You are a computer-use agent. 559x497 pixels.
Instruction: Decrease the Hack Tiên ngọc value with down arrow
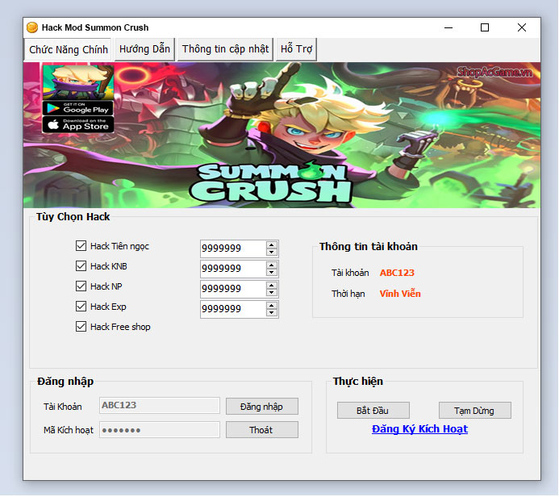(272, 253)
